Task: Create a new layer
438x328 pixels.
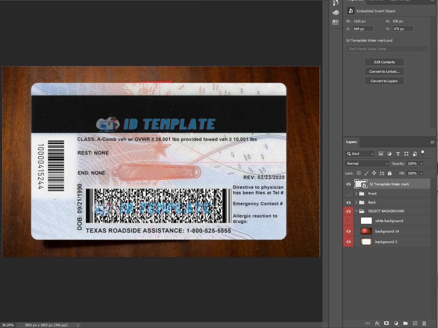Action: tap(415, 323)
